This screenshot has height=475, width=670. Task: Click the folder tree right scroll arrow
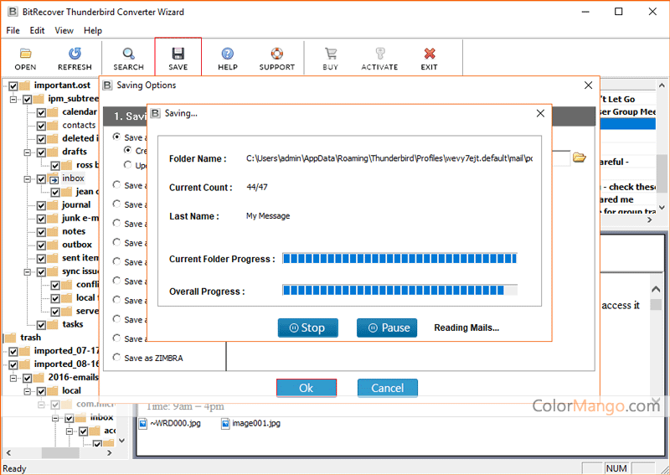[110, 452]
